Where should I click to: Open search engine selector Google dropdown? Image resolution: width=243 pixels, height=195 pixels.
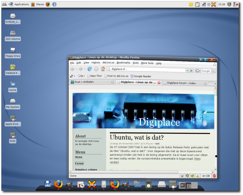pyautogui.click(x=198, y=71)
